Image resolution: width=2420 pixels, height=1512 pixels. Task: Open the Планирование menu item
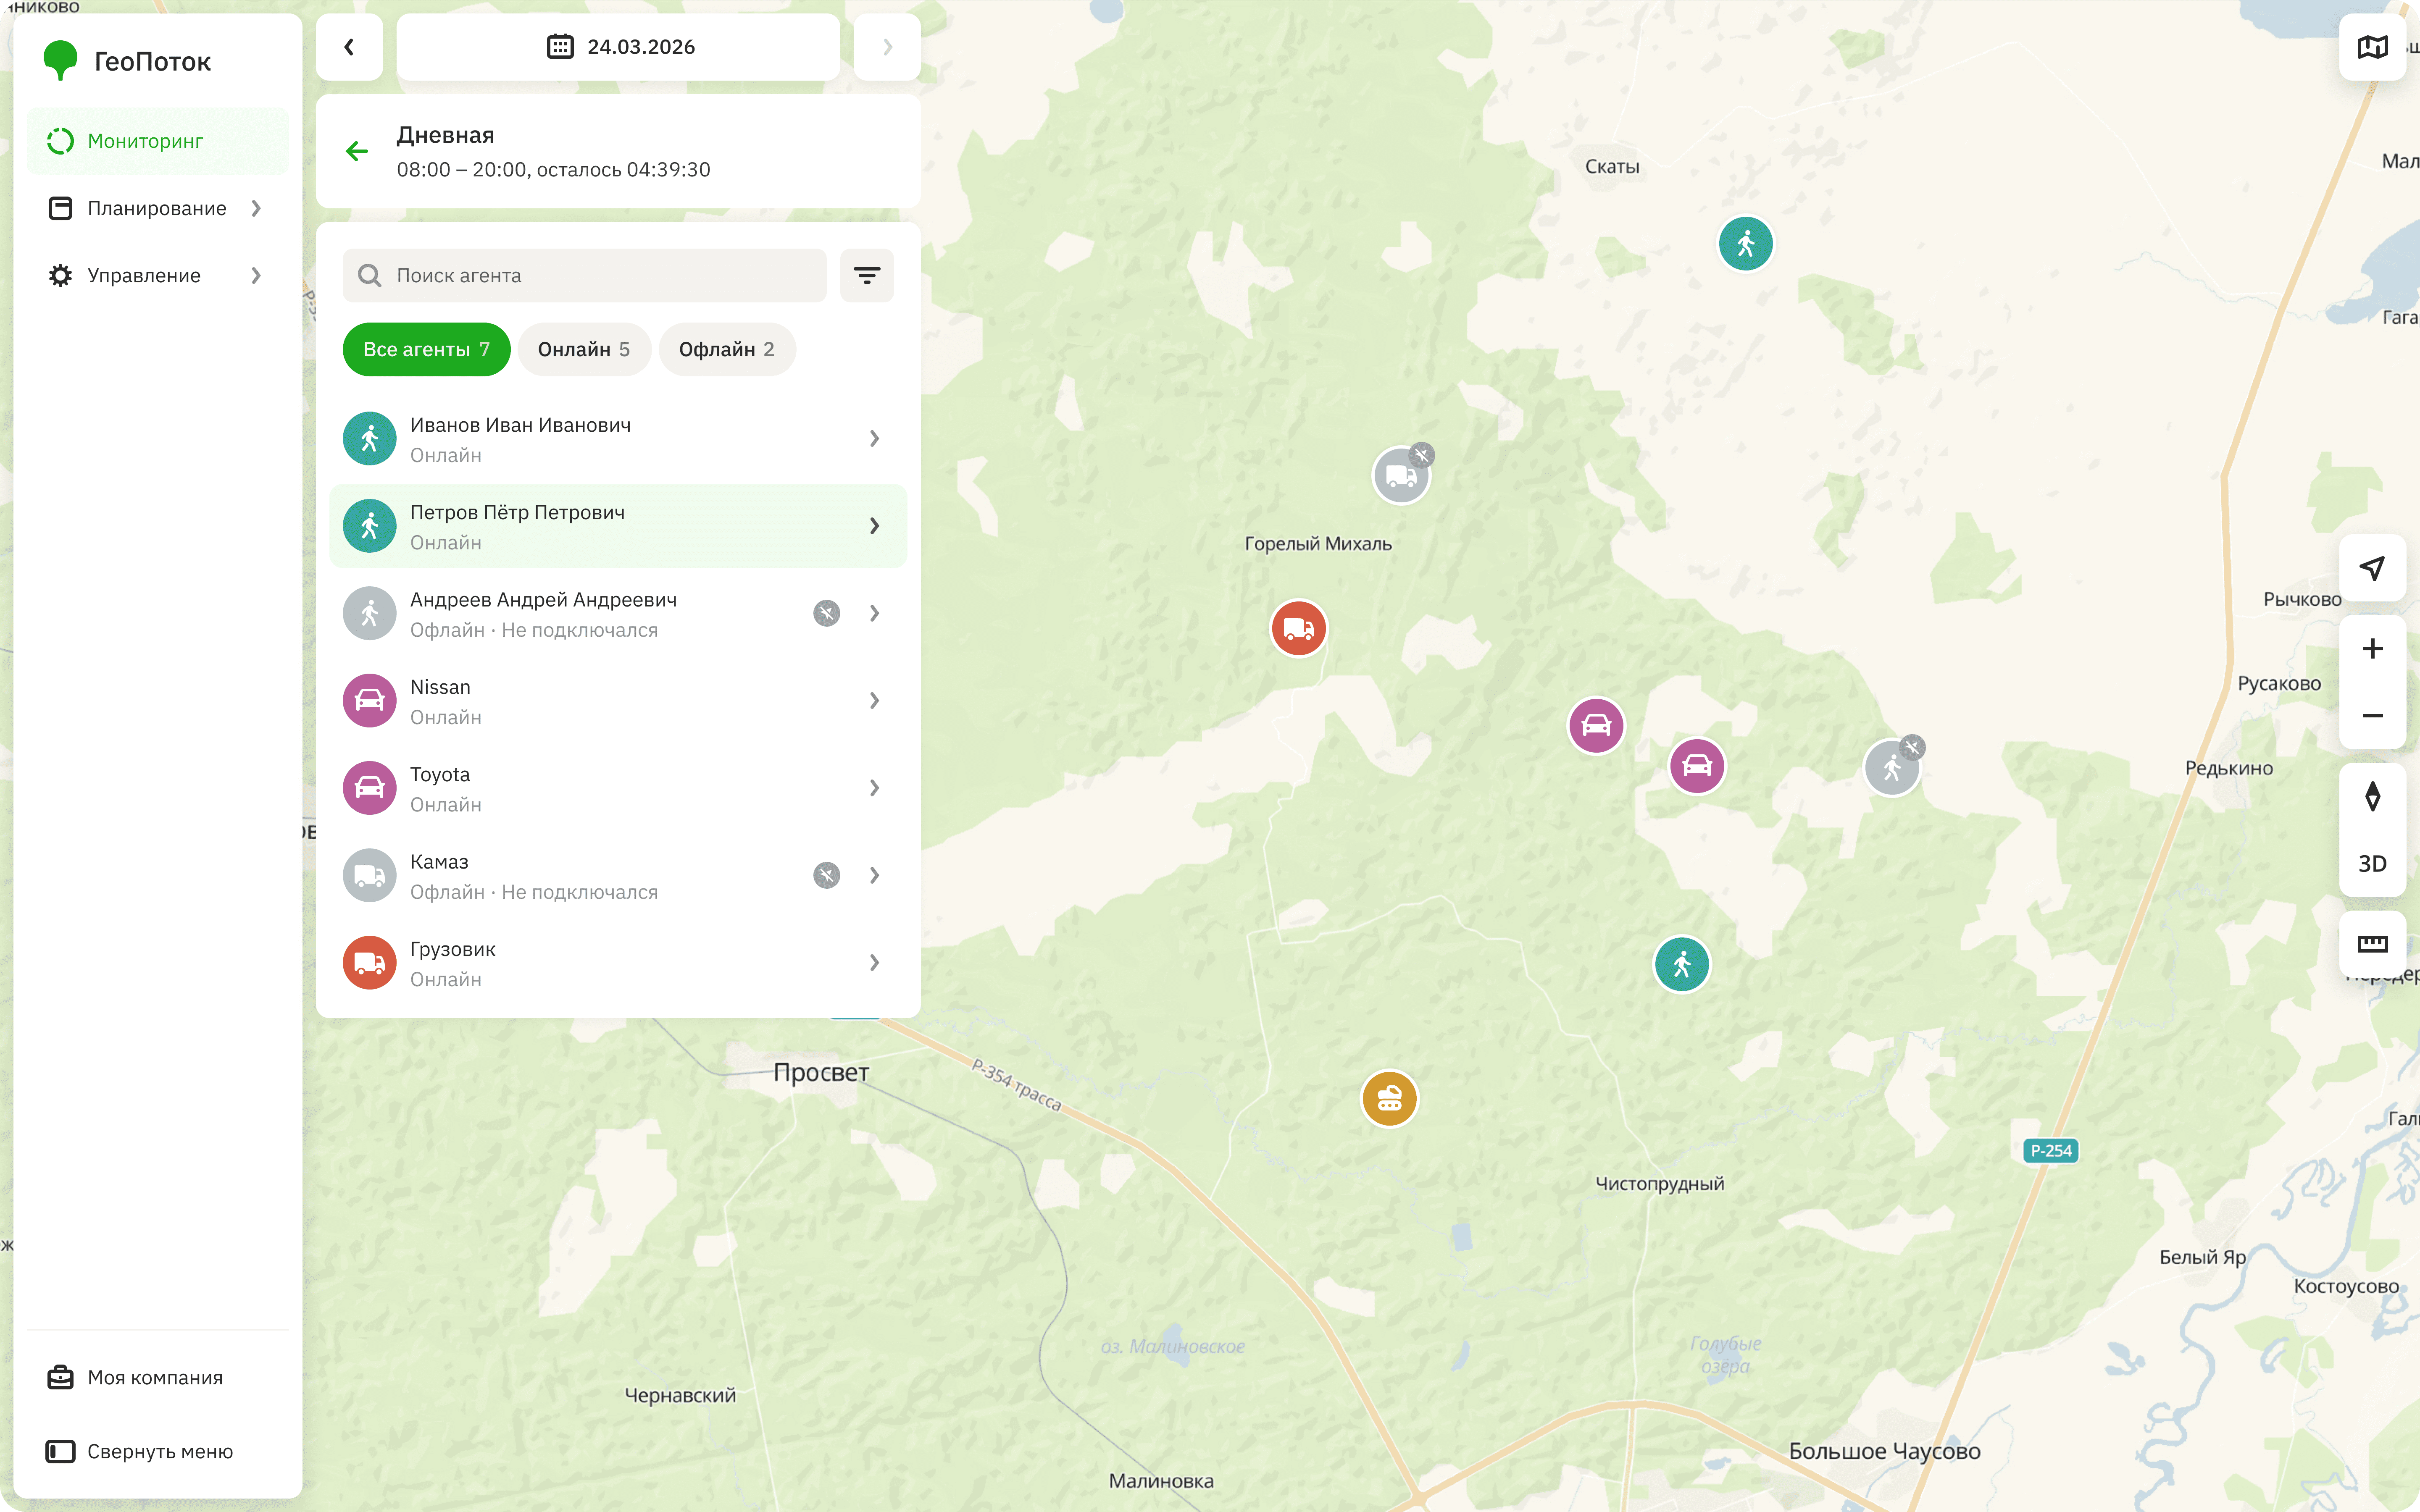[158, 208]
